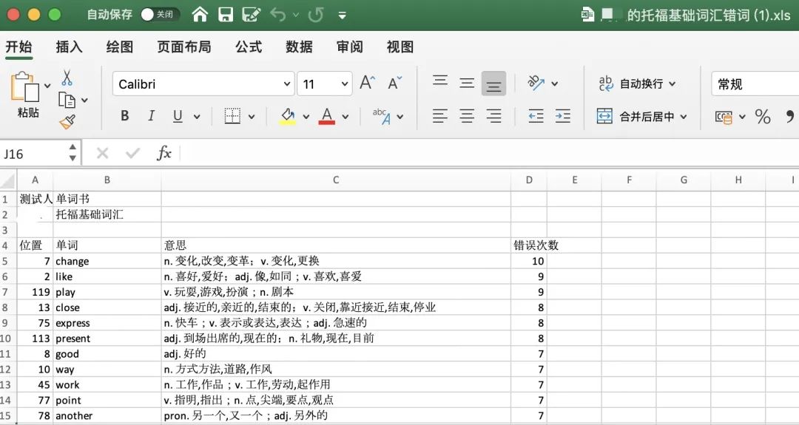This screenshot has width=799, height=425.
Task: Open the Calibri font name box
Action: click(203, 84)
